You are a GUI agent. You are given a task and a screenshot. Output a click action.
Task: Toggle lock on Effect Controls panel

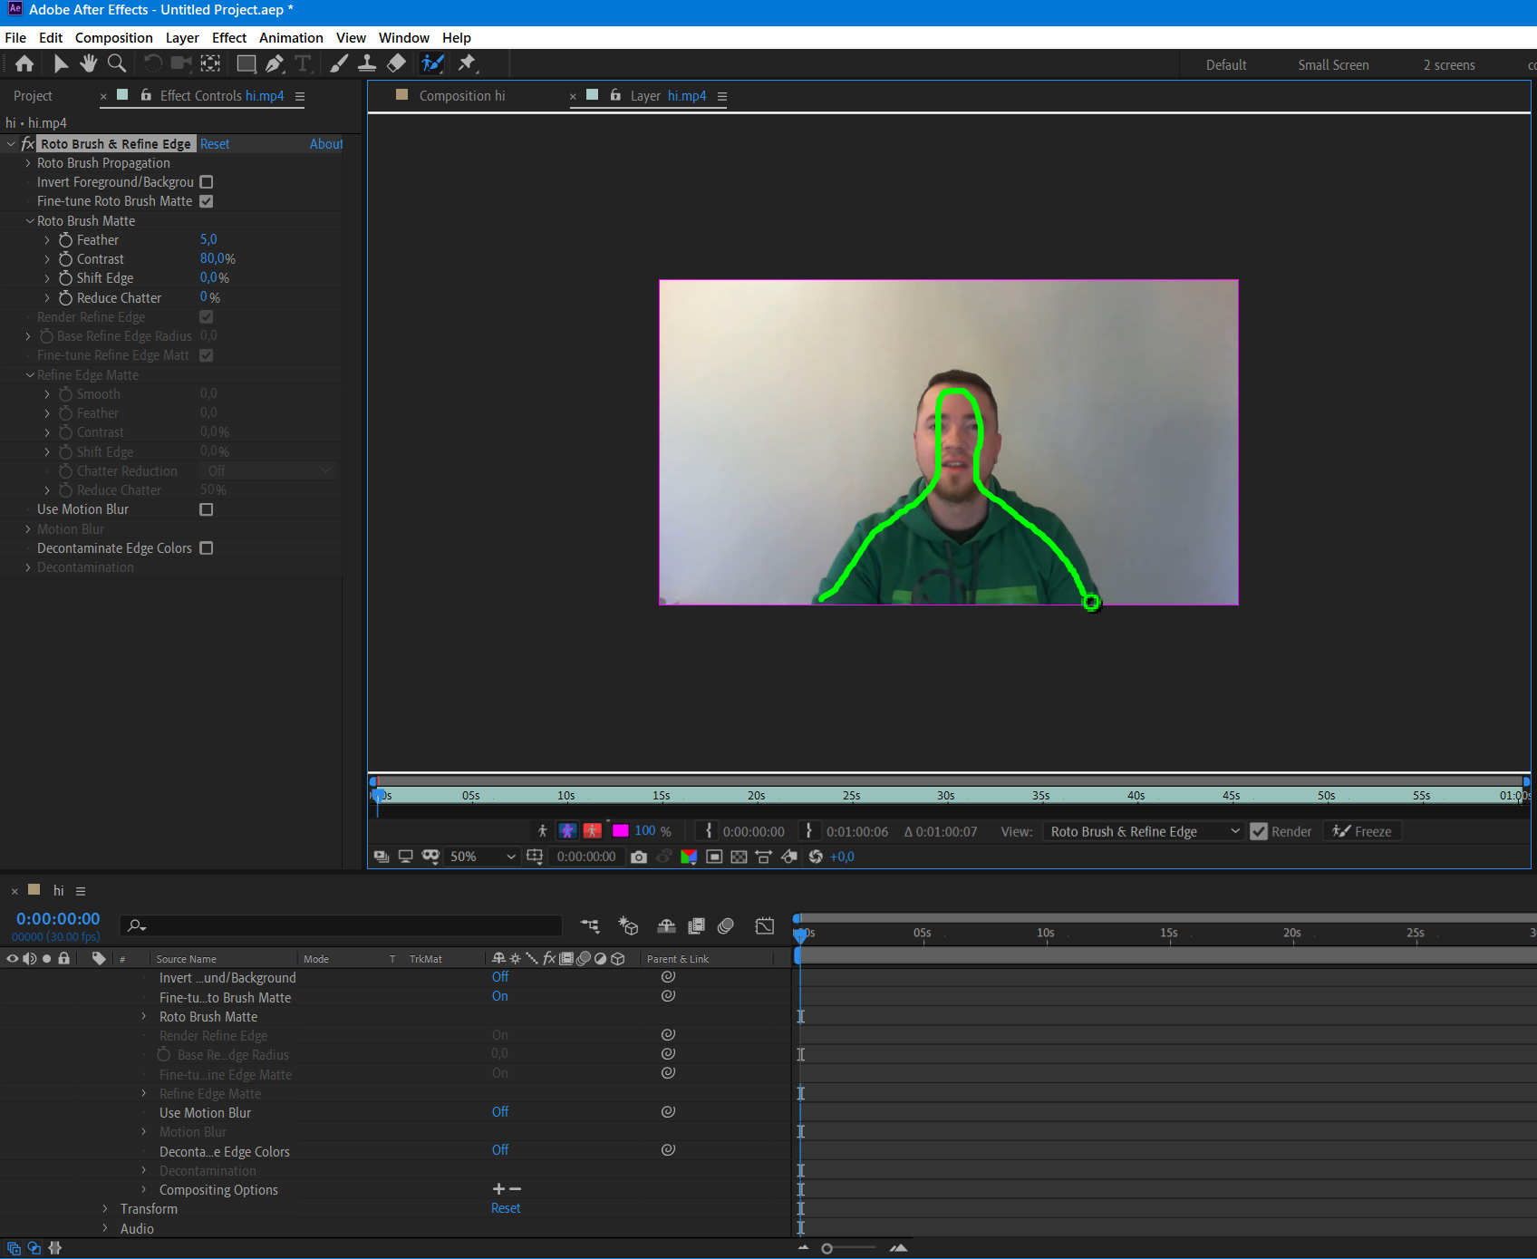(x=146, y=95)
